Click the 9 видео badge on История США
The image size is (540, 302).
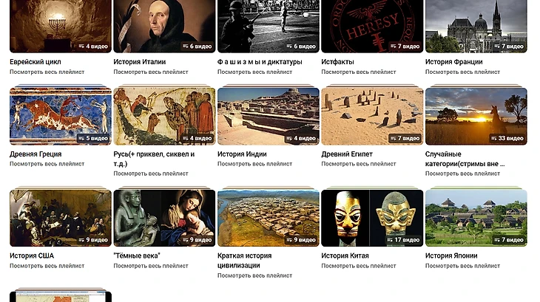93,240
